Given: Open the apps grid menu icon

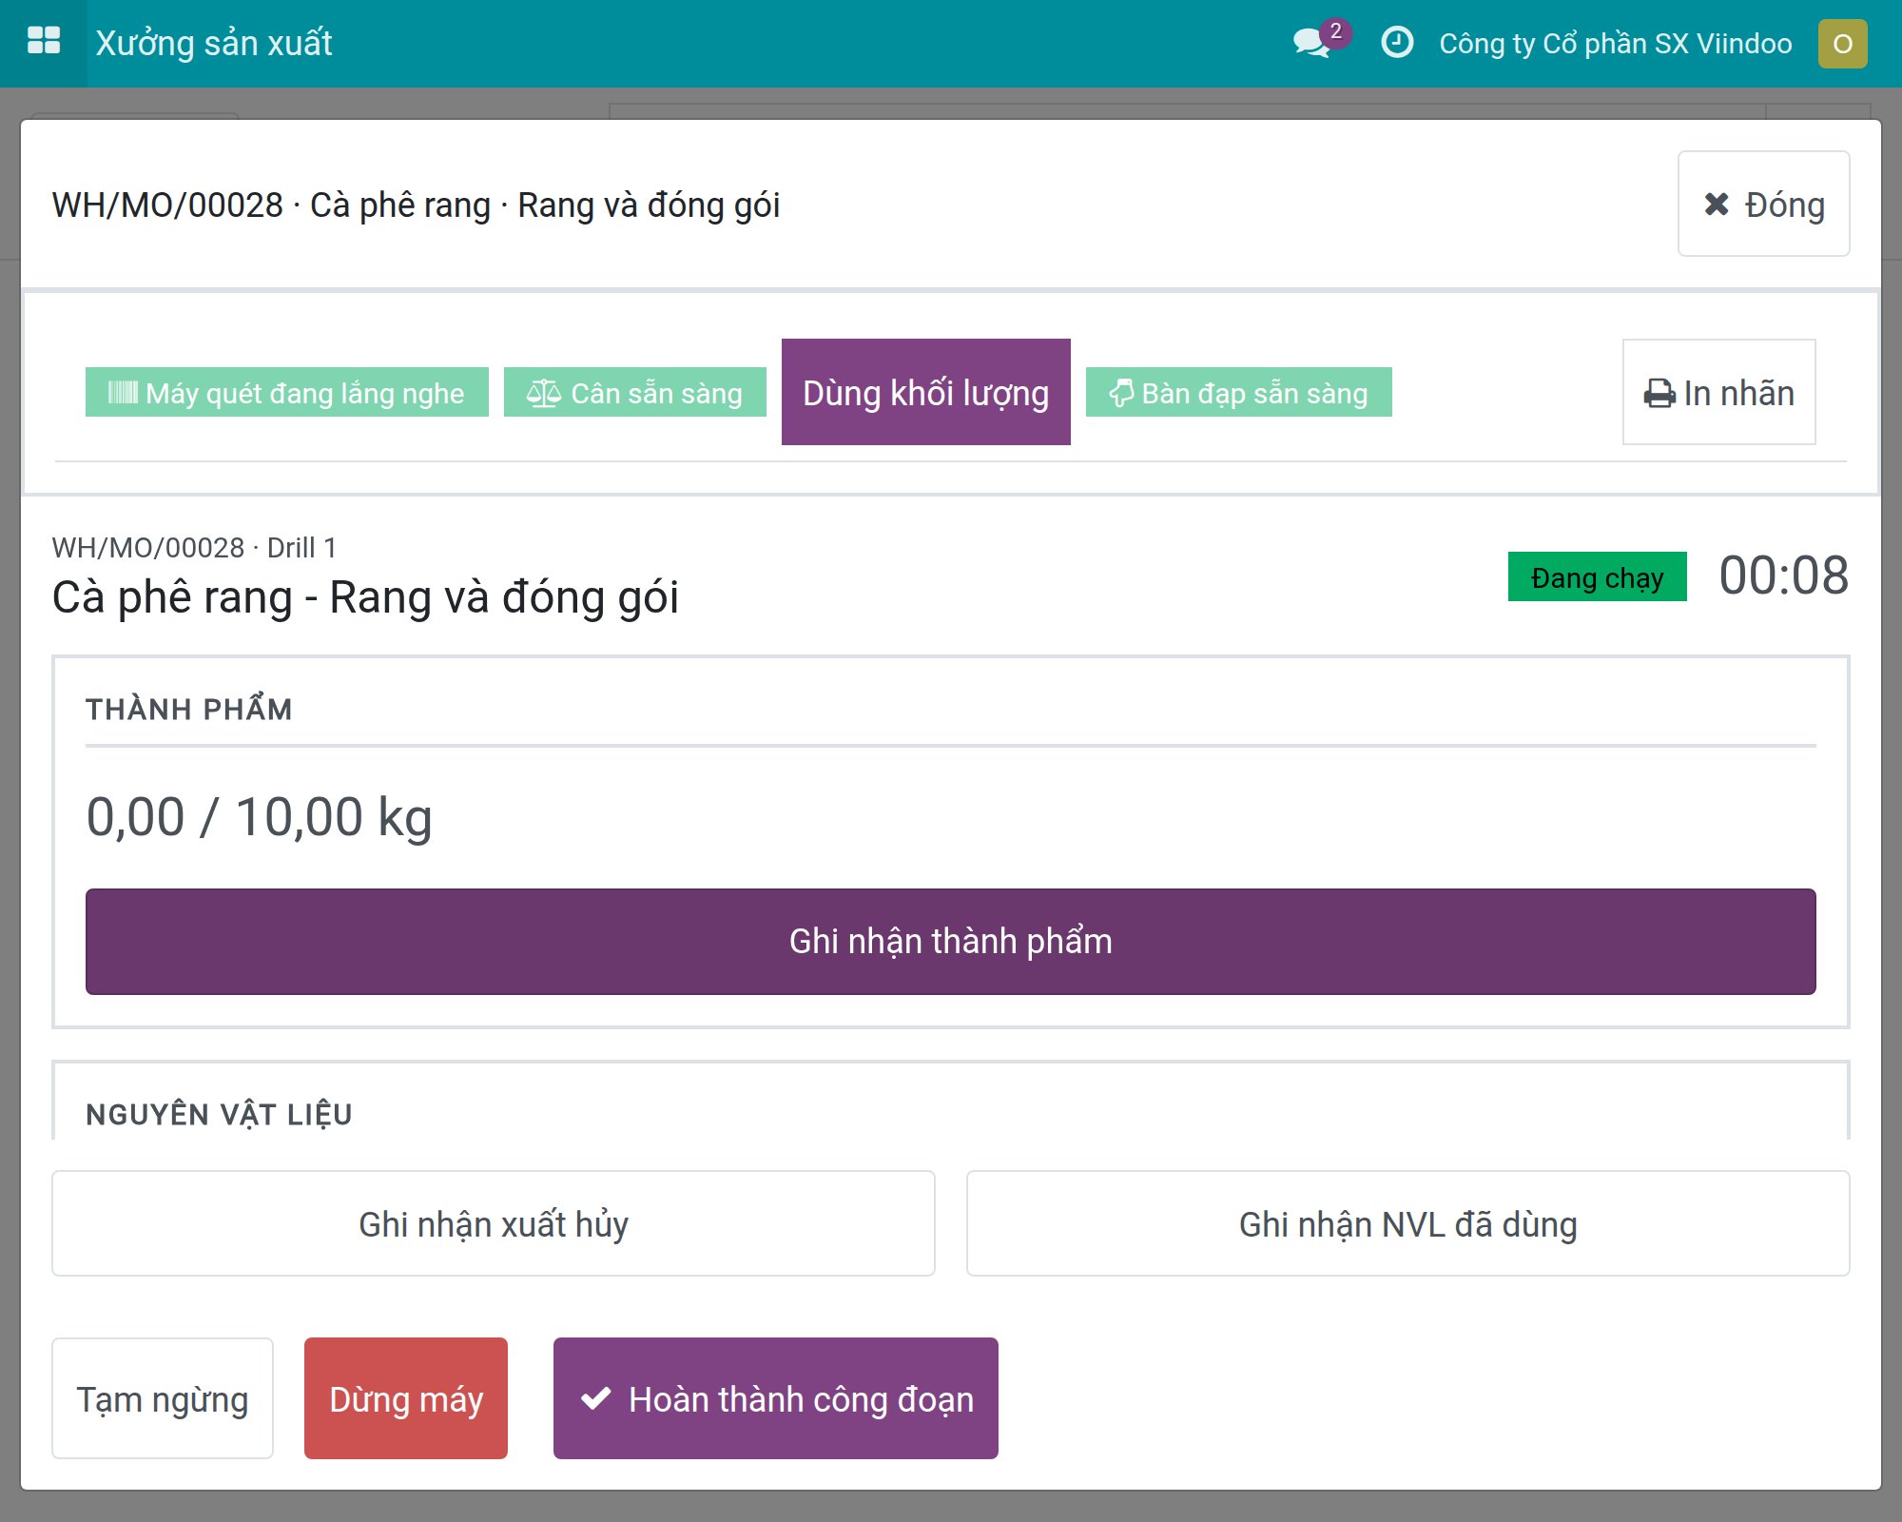Looking at the screenshot, I should pos(44,43).
